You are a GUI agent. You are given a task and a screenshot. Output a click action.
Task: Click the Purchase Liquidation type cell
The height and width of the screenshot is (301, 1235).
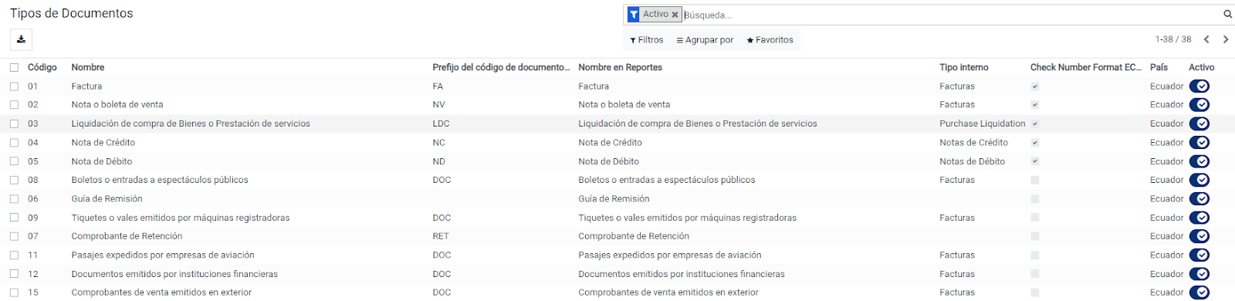pos(983,123)
